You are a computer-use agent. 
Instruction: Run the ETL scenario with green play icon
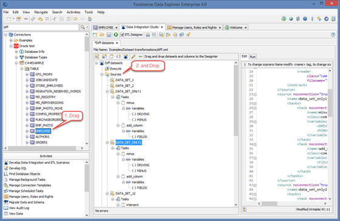116,35
